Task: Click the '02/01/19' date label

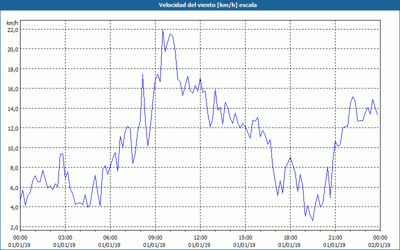Action: pyautogui.click(x=380, y=245)
